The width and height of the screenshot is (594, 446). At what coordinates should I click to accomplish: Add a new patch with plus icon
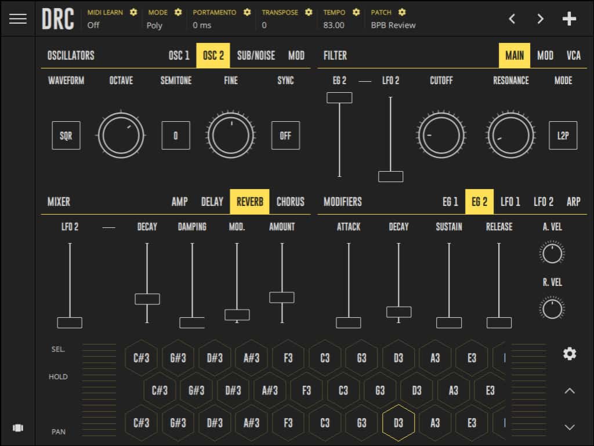pos(569,19)
